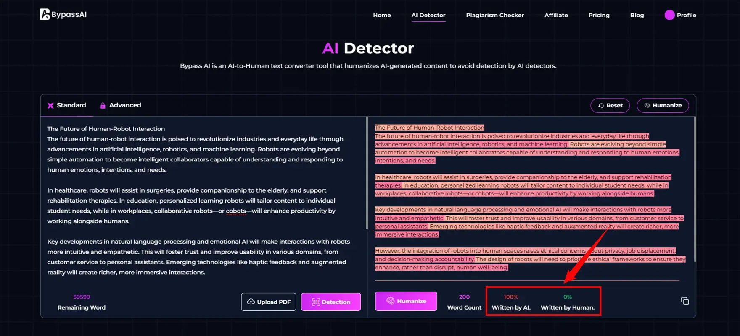The image size is (740, 336).
Task: Open the Pricing page
Action: 599,15
